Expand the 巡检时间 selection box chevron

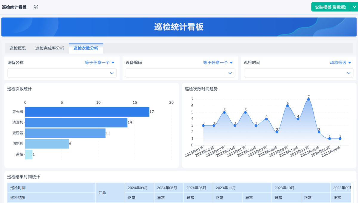coord(348,73)
